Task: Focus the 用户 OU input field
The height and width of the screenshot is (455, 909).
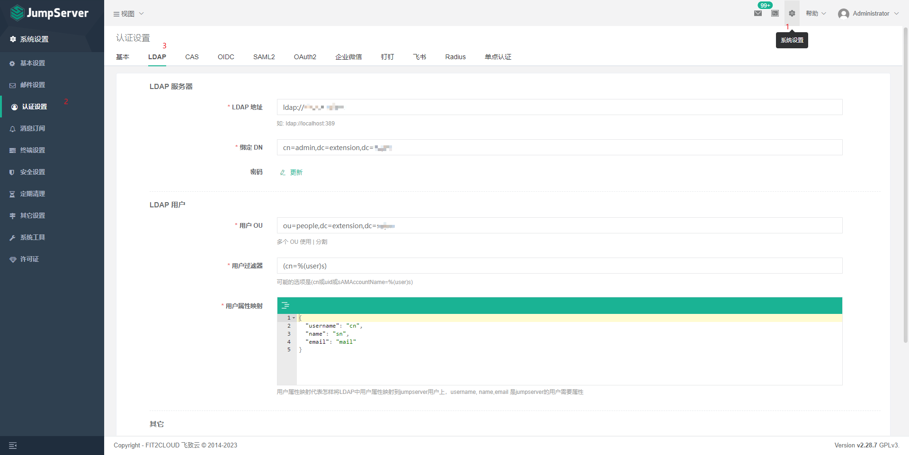Action: pos(560,225)
